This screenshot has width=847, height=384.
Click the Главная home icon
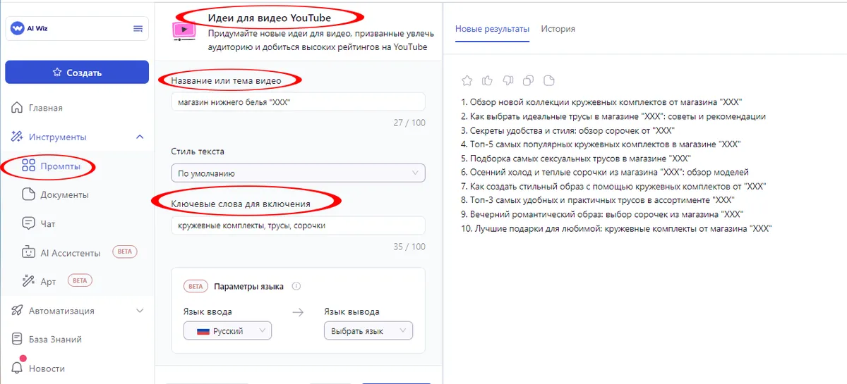[x=18, y=108]
